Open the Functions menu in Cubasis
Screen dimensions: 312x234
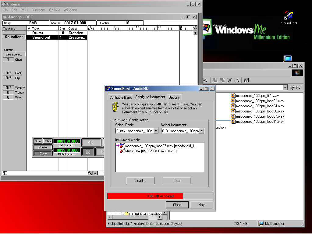coord(38,10)
